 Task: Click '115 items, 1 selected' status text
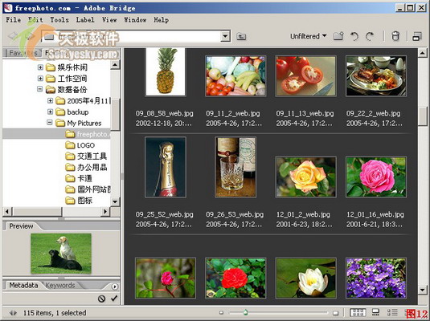coord(55,313)
